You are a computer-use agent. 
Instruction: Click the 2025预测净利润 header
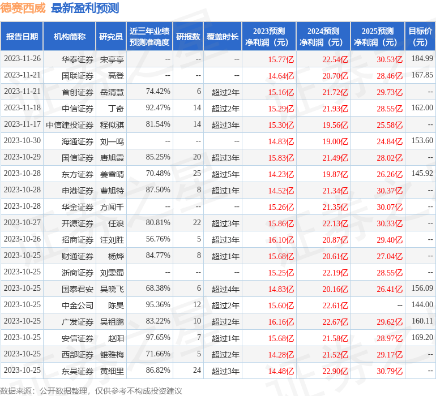(378, 36)
